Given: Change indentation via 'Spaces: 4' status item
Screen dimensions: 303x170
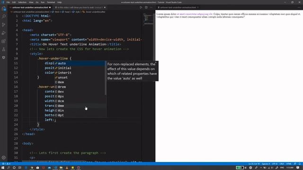Looking at the screenshot, I should point(266,164).
